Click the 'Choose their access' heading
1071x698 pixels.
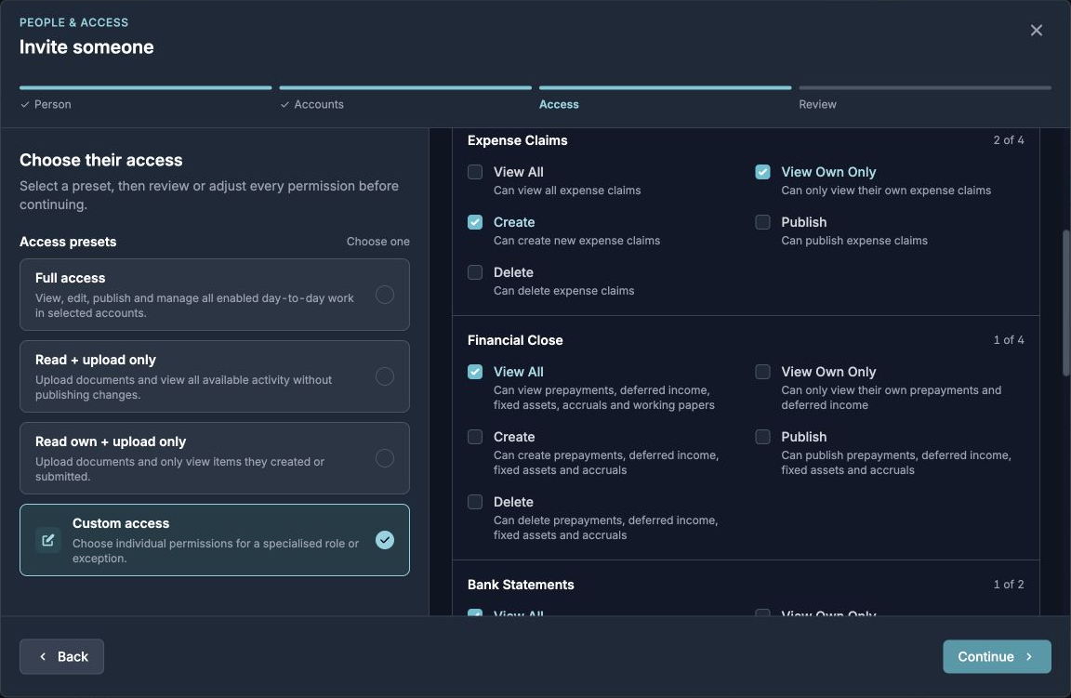click(x=101, y=160)
